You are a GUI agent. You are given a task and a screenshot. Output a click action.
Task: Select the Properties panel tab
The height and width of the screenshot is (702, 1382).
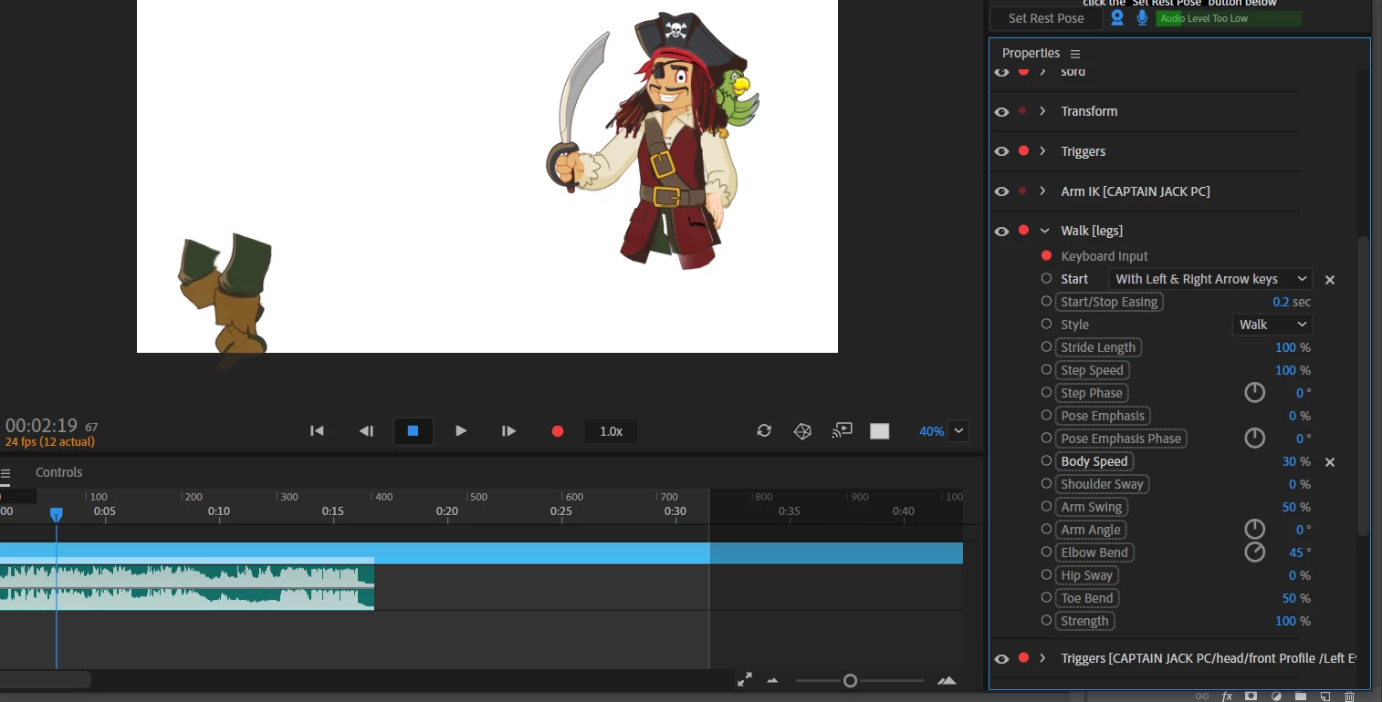pos(1031,53)
